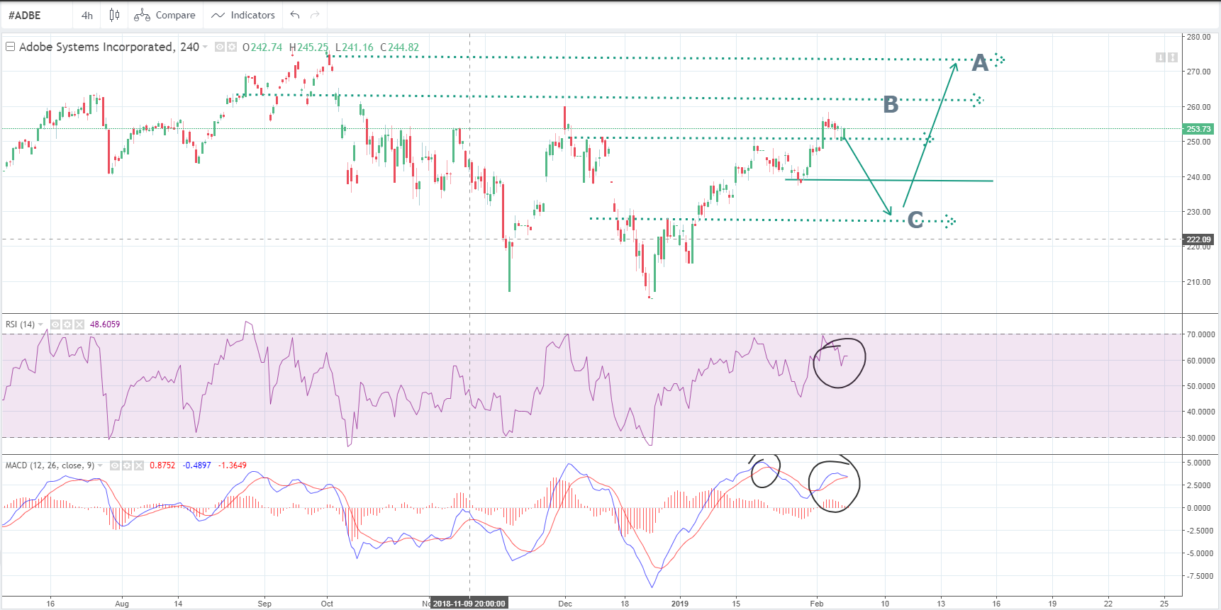Click the maximize pane icon on chart

pyautogui.click(x=1173, y=57)
